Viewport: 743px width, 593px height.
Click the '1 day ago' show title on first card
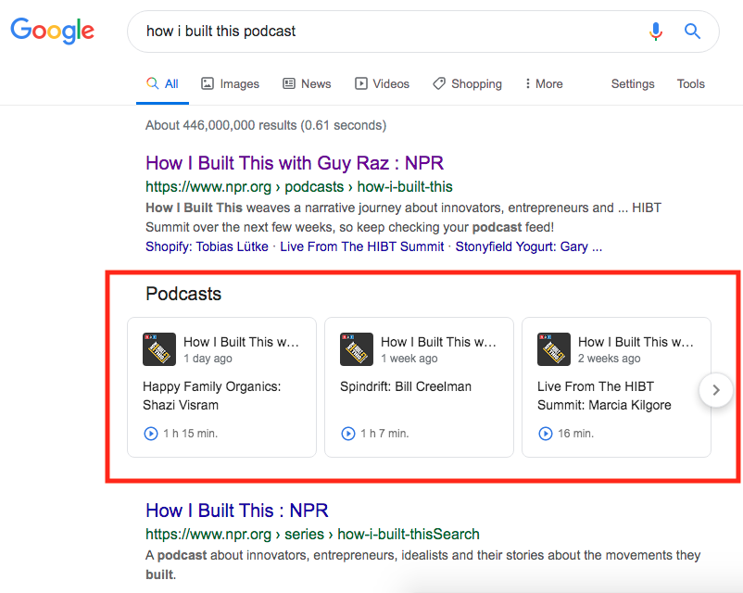tap(241, 342)
